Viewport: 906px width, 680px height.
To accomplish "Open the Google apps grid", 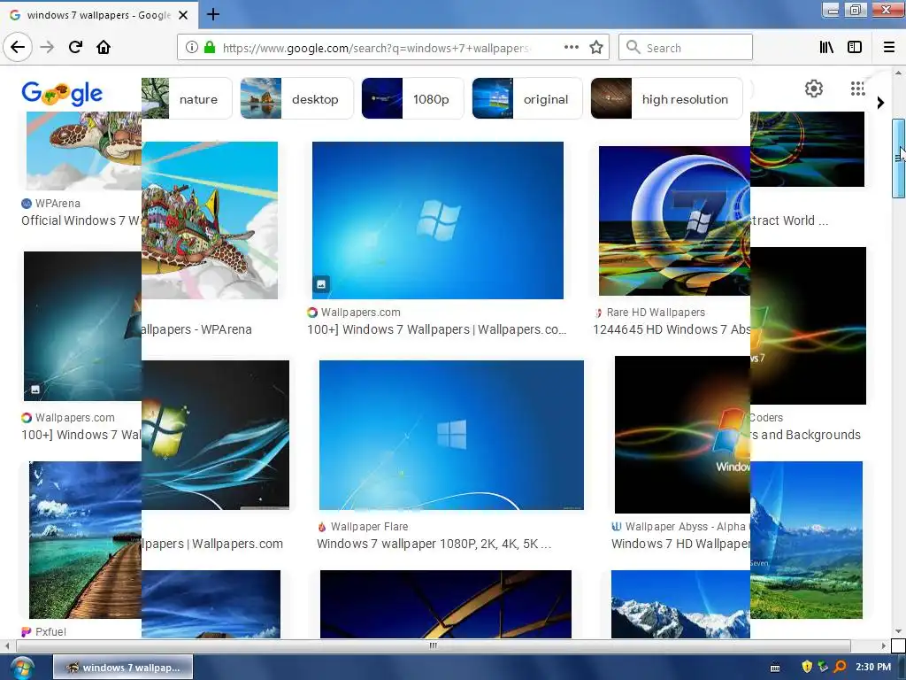I will click(857, 89).
